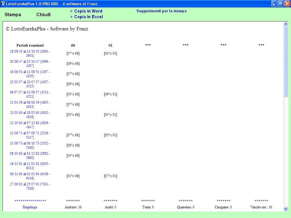Screen dimensions: 291x218
Task: Select period 23/03/63 al 18/05/63
Action: (30, 115)
